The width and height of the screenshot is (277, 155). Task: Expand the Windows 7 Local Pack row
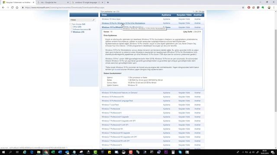(x=110, y=105)
